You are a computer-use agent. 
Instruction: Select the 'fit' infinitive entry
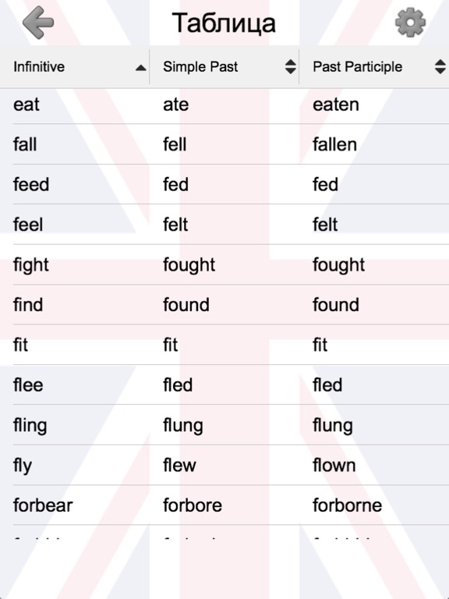(20, 345)
